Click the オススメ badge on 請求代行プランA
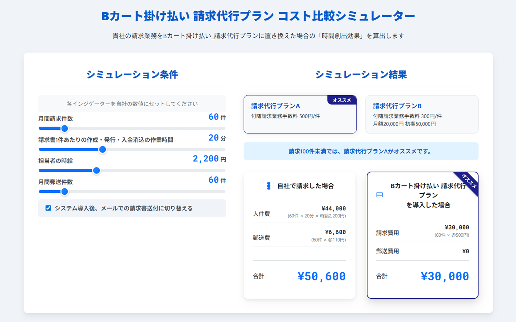The image size is (516, 322). (342, 100)
